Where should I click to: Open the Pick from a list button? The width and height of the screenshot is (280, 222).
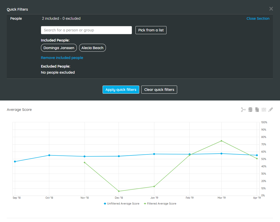pos(151,30)
